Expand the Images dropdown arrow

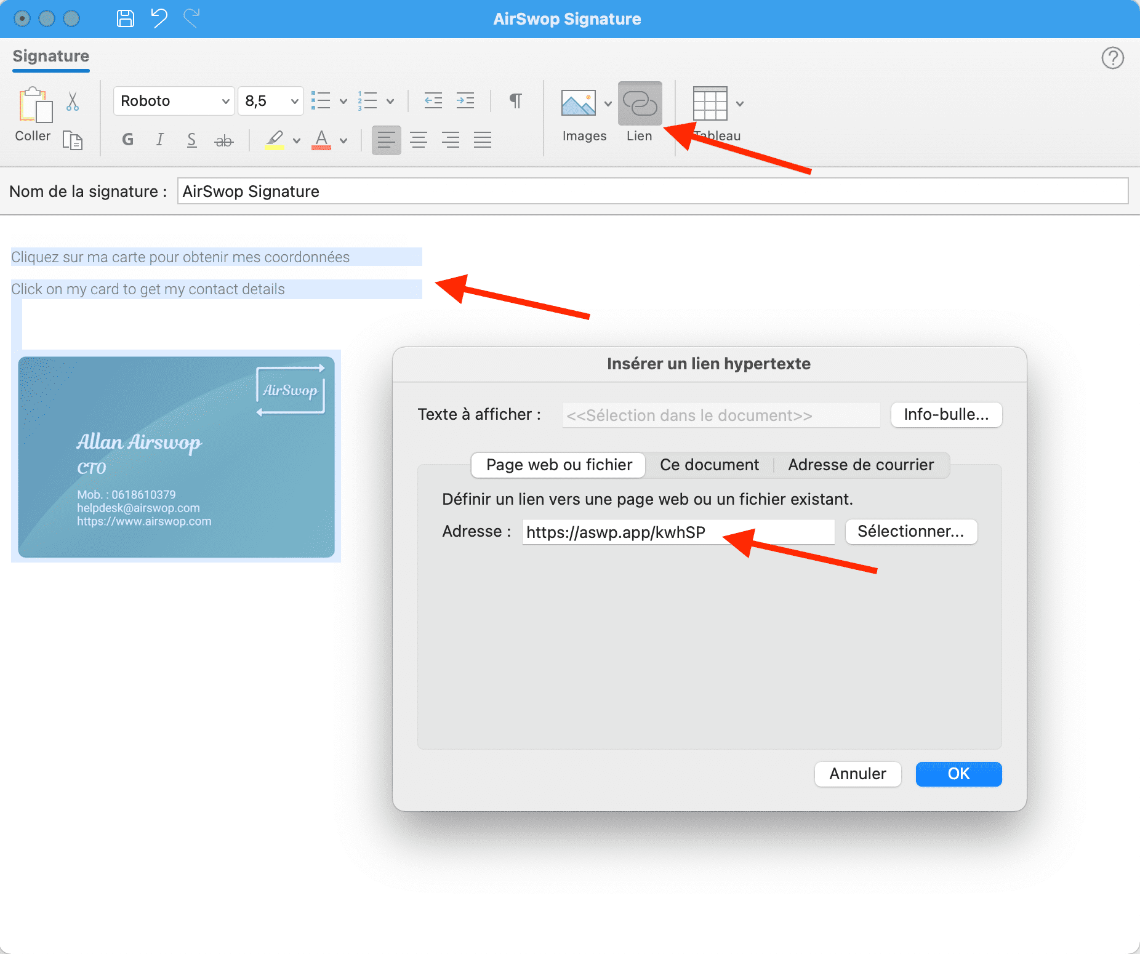(608, 103)
